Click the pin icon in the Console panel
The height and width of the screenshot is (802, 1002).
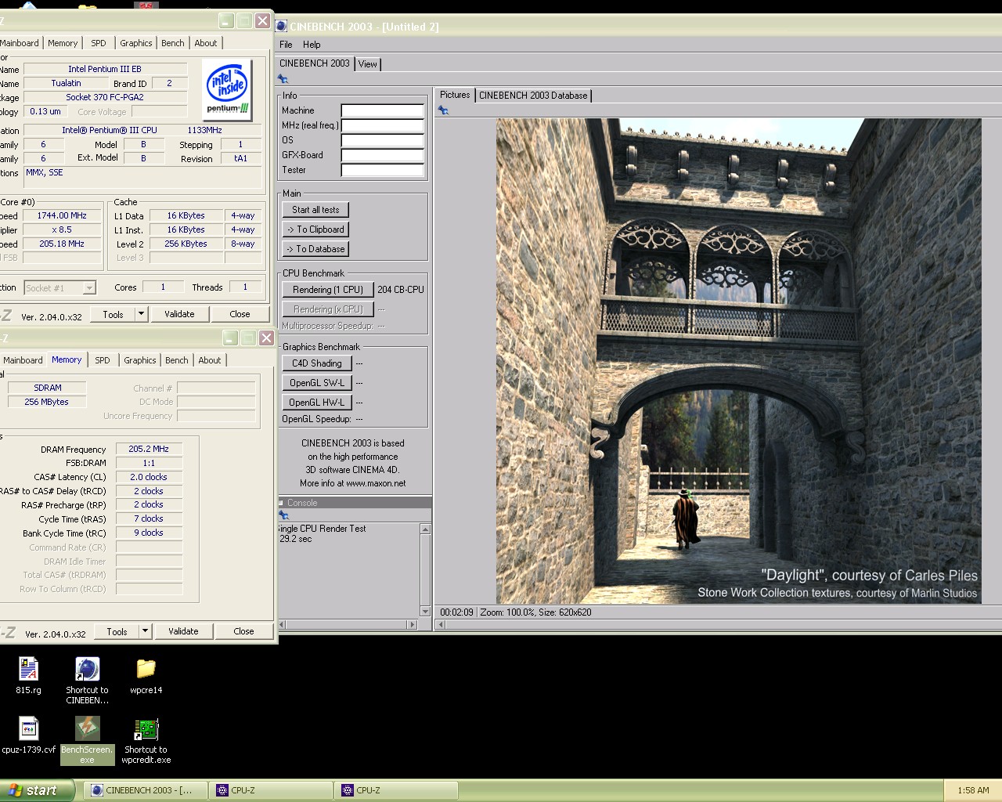point(283,515)
